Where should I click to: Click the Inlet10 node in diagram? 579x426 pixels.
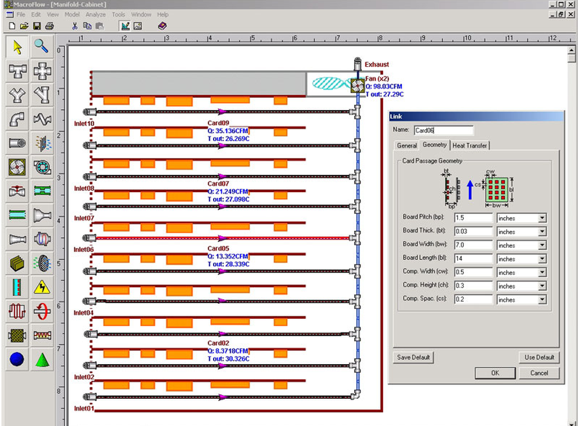[x=90, y=112]
